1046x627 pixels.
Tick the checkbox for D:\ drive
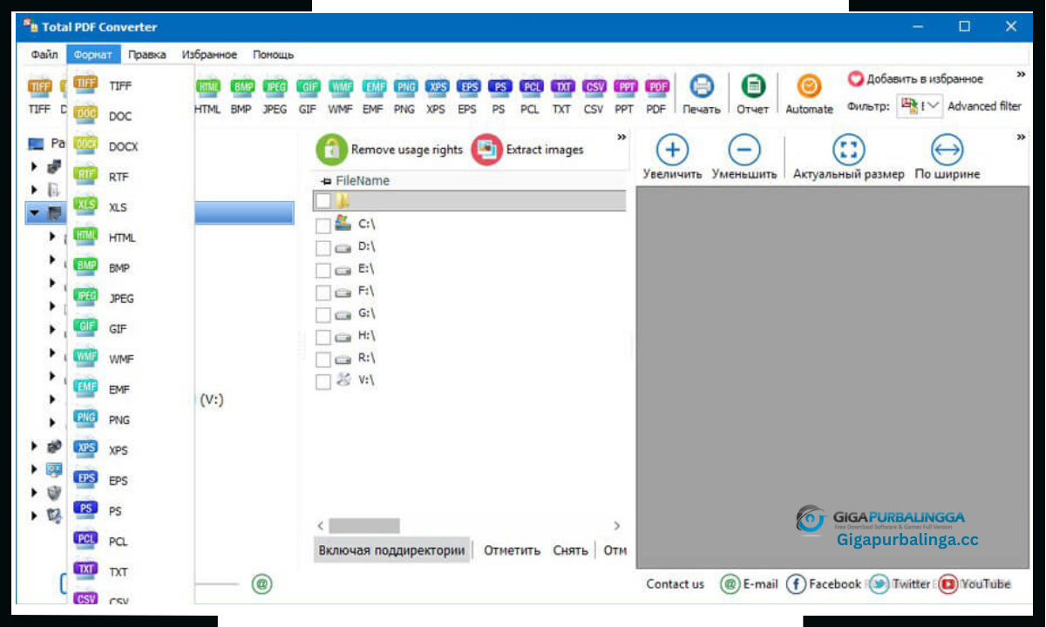[x=323, y=248]
